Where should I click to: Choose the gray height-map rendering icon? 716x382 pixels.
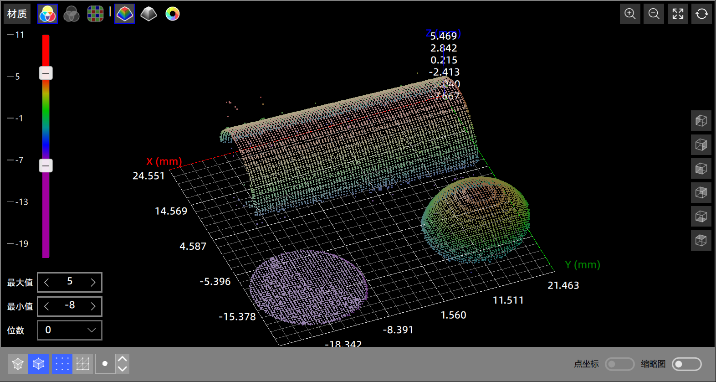point(148,14)
